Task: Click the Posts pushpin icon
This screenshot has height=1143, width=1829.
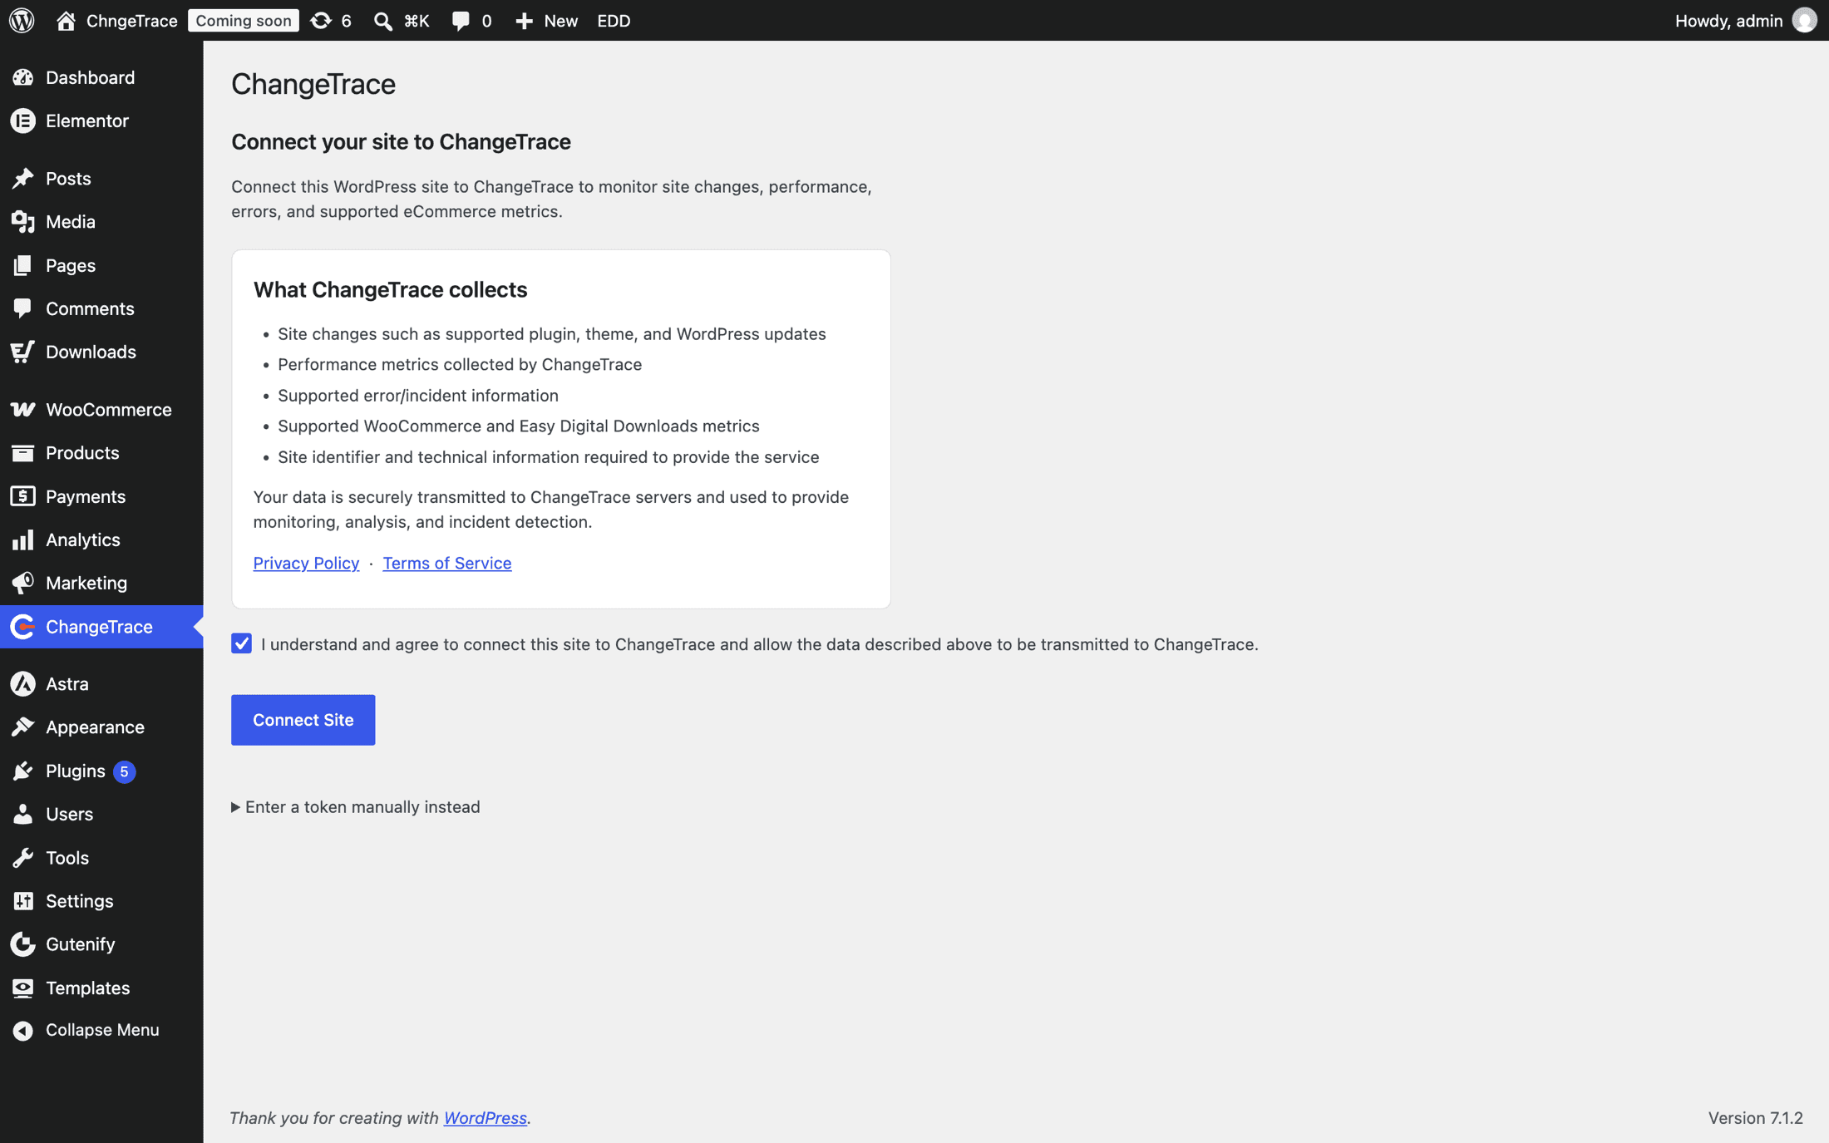Action: (23, 179)
